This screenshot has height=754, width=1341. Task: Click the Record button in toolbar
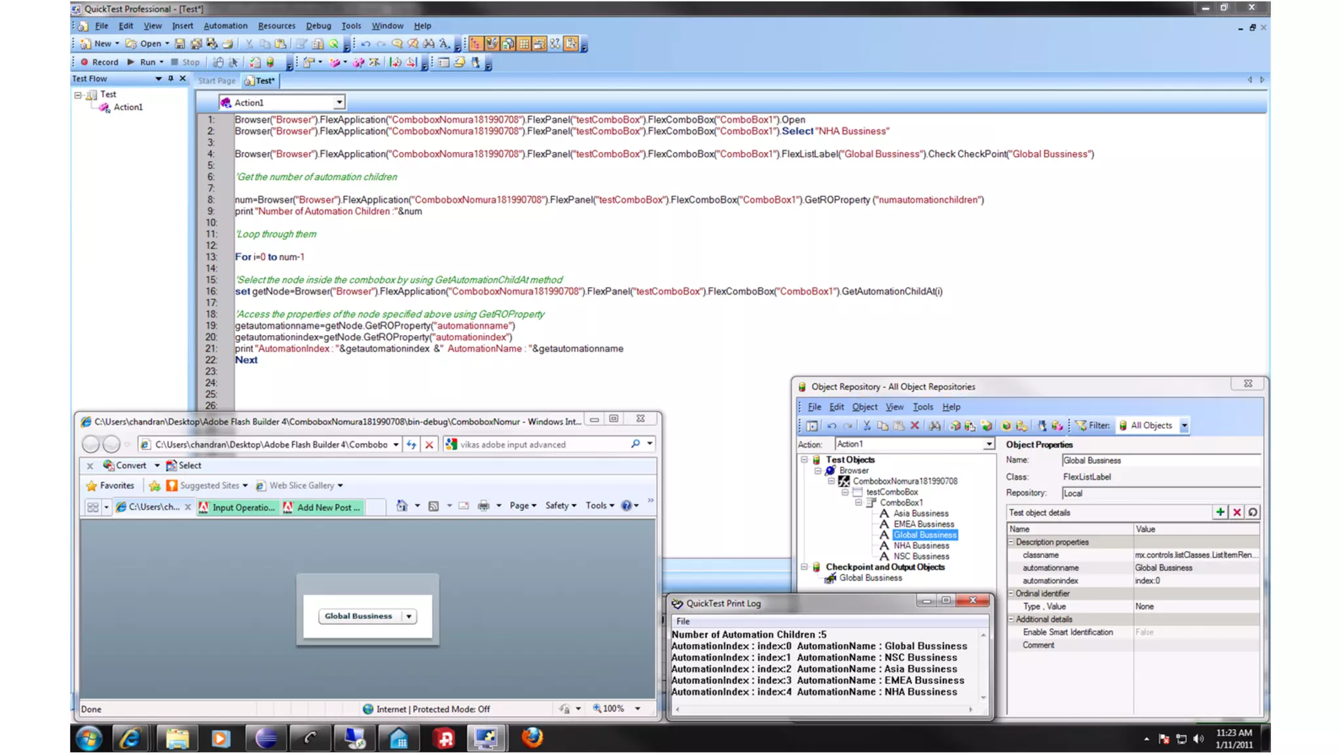click(x=99, y=62)
